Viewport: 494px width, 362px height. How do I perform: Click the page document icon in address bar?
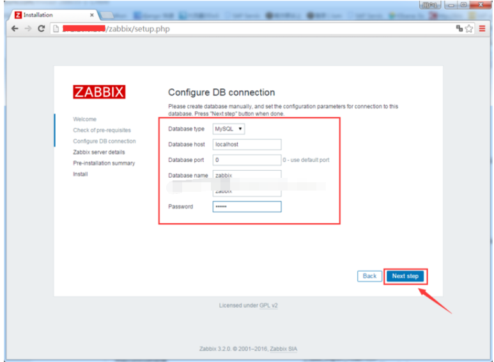56,29
